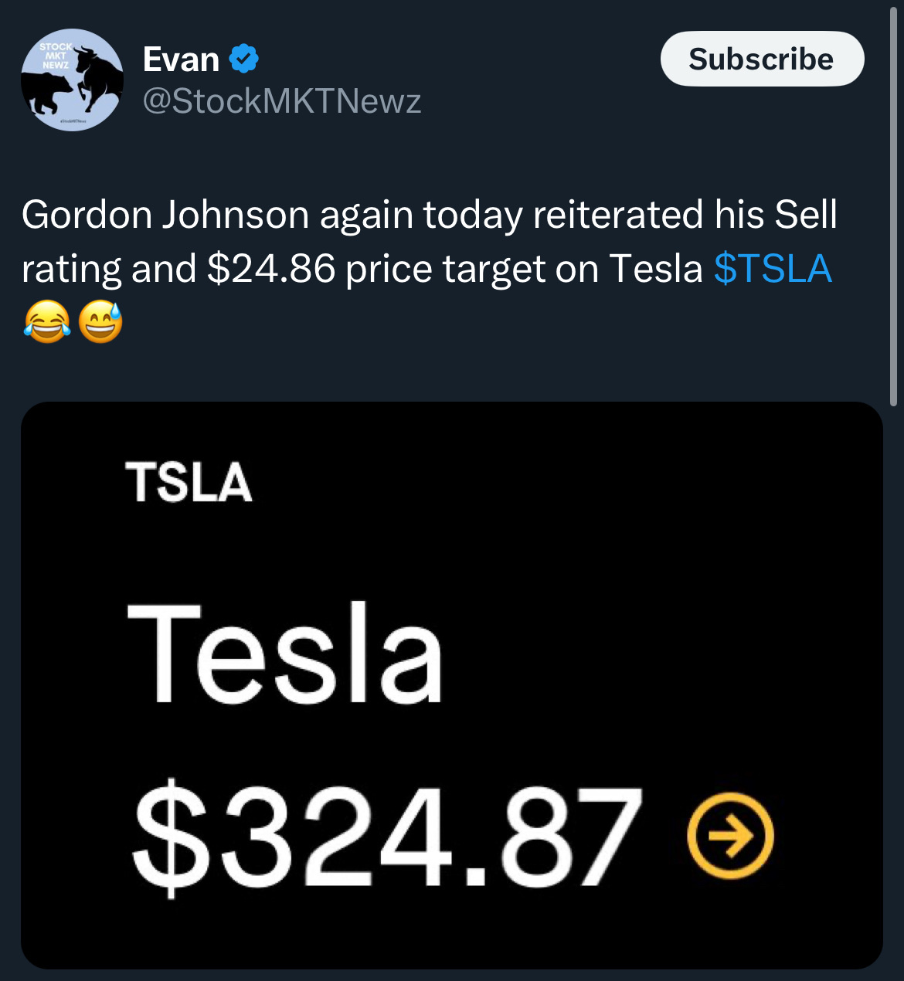Open the @StockMKTNewz handle

282,101
